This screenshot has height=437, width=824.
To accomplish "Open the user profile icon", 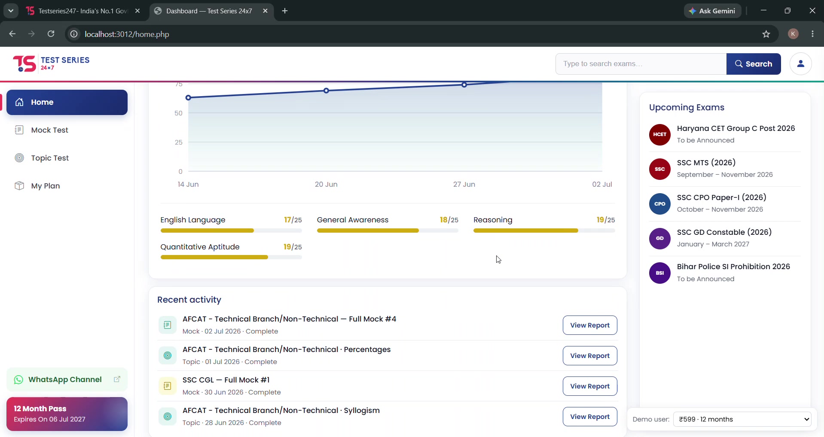I will pyautogui.click(x=800, y=64).
